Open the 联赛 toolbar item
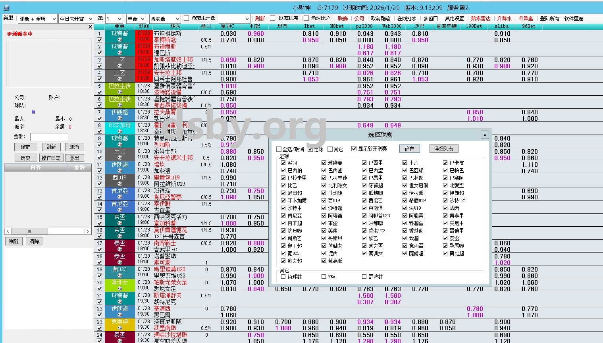This screenshot has height=343, width=603. click(343, 18)
